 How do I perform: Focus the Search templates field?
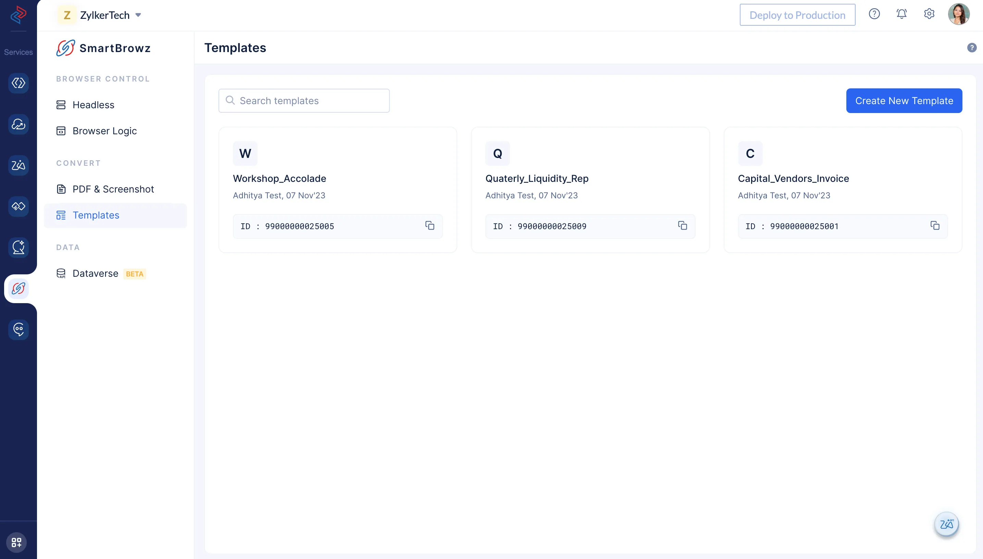[304, 101]
